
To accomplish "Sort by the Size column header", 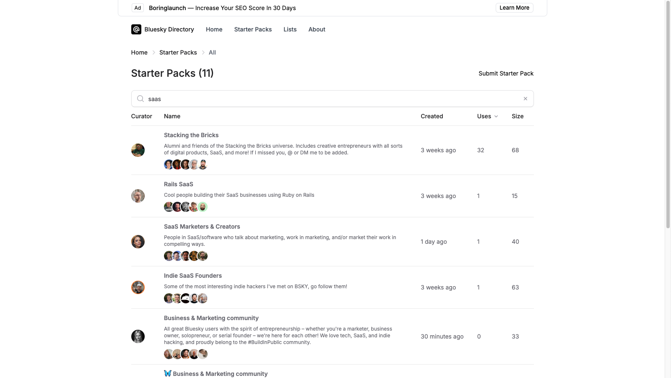I will click(x=518, y=116).
